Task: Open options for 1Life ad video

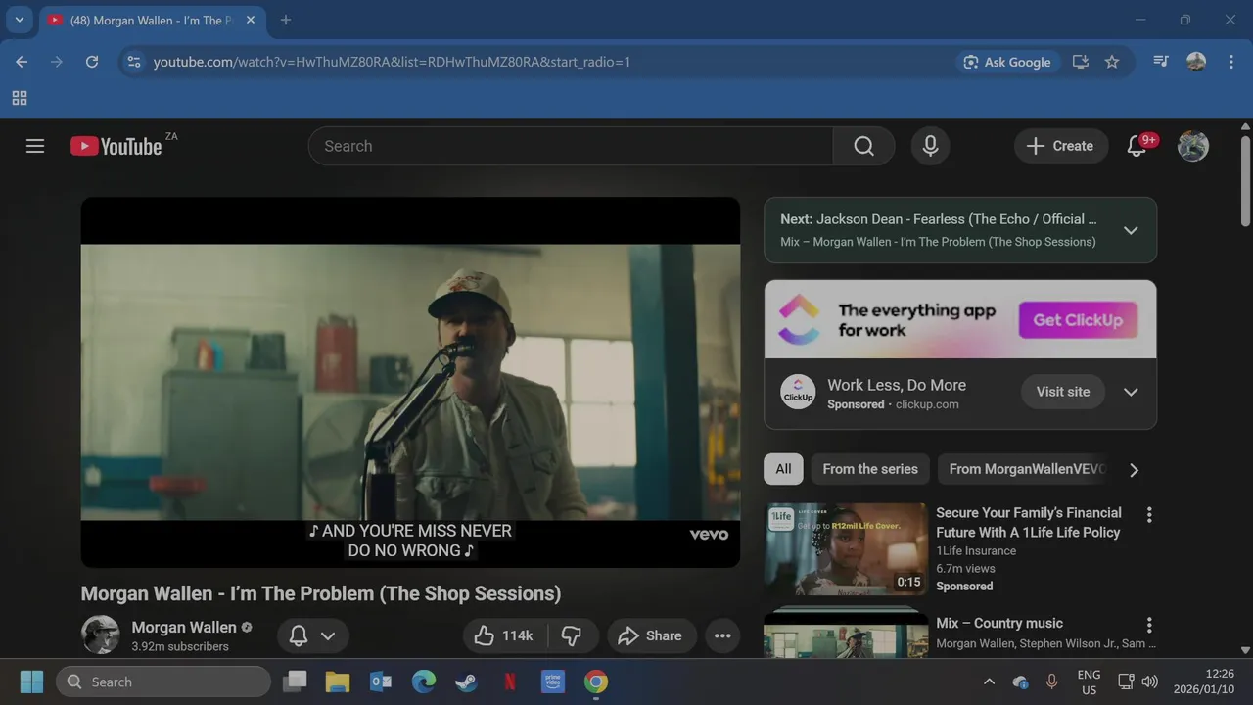Action: click(x=1149, y=514)
